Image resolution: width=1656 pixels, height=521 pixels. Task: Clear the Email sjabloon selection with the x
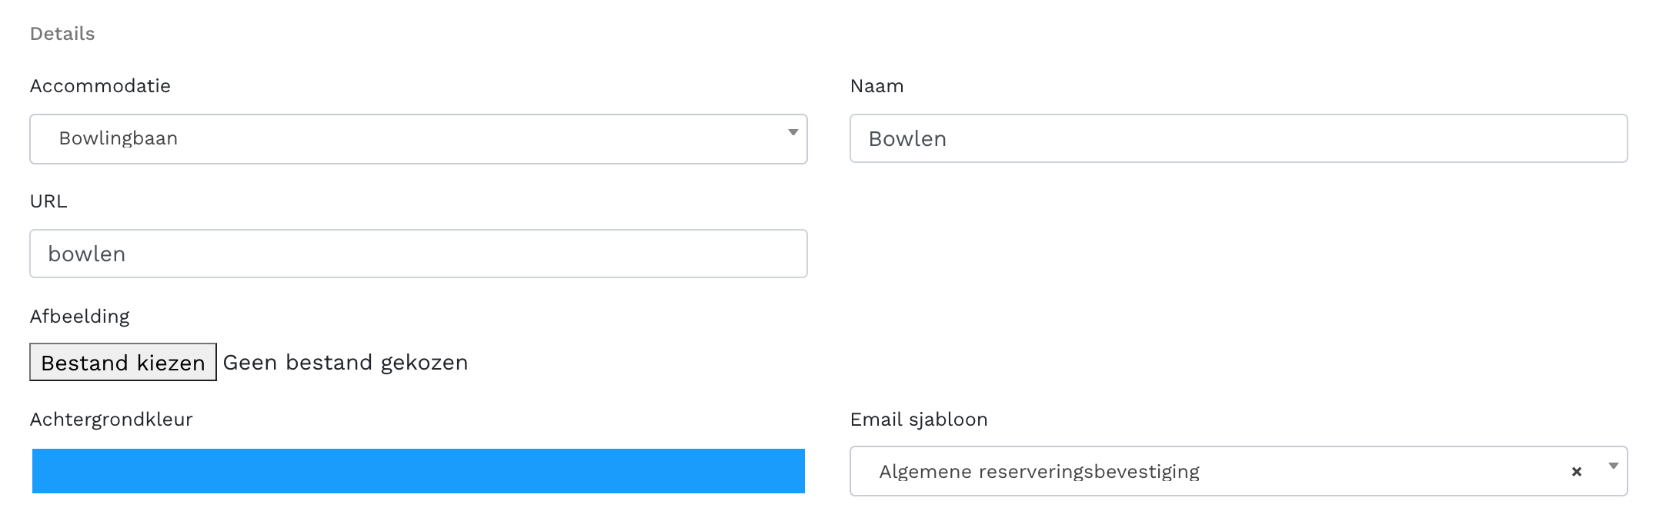tap(1576, 472)
